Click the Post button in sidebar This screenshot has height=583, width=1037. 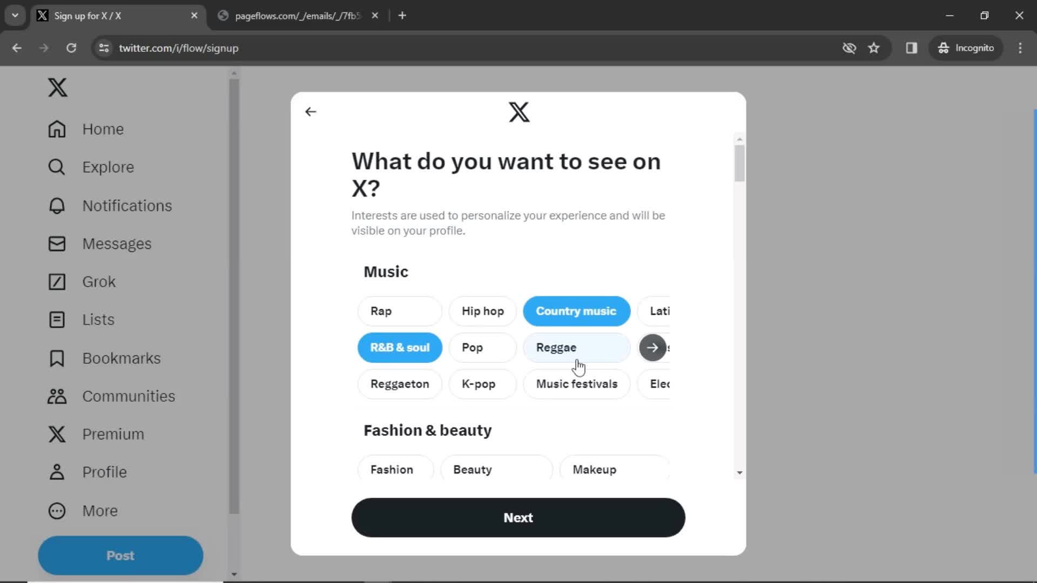(120, 556)
